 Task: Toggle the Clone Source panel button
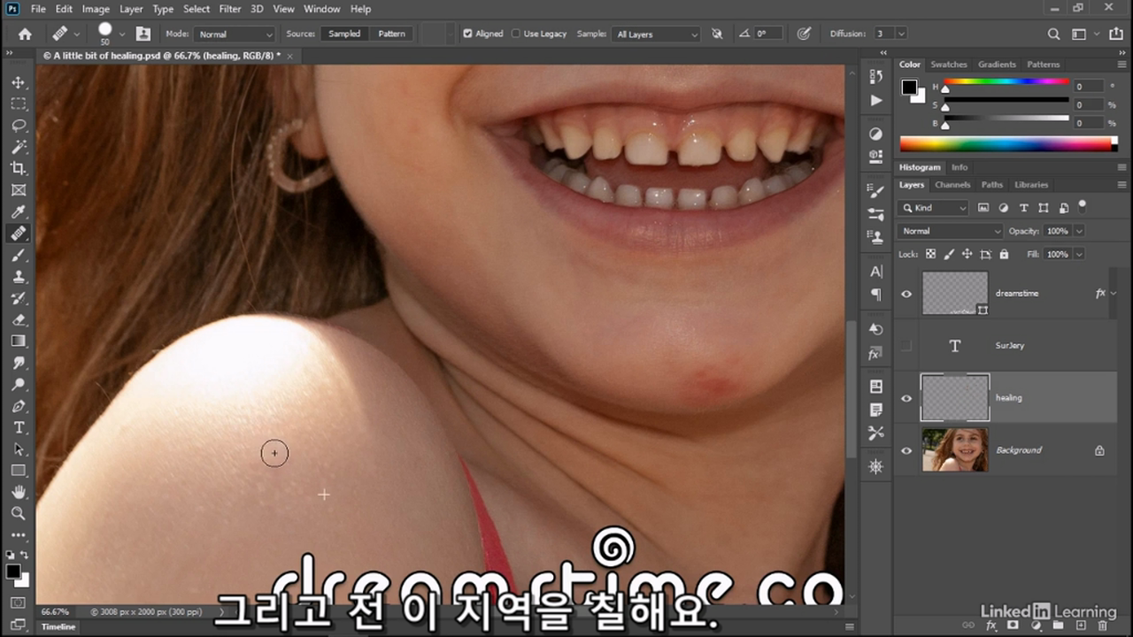[x=143, y=34]
